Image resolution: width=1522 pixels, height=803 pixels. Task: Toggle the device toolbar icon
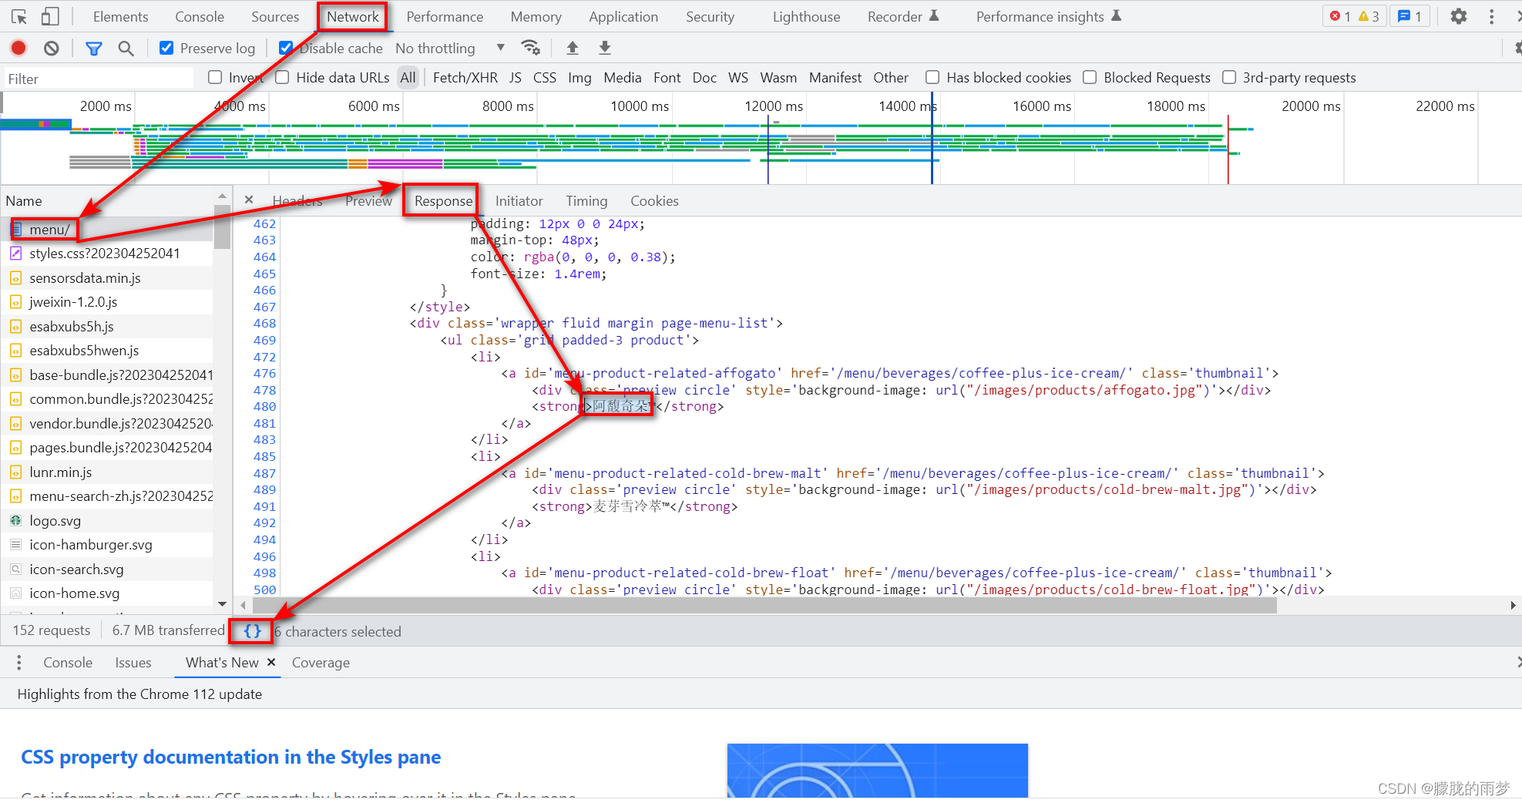50,16
